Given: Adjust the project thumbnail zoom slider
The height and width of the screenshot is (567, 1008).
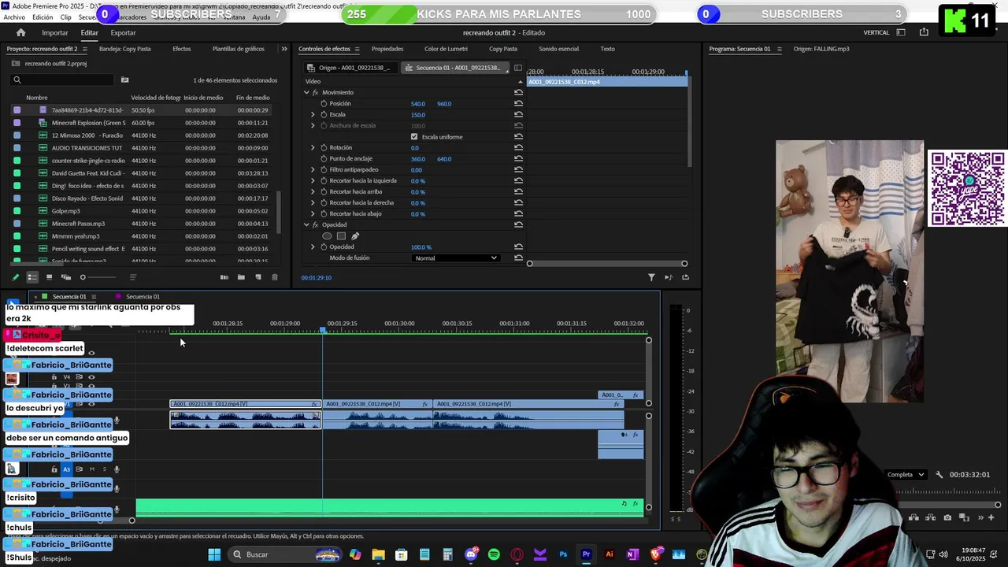Looking at the screenshot, I should pyautogui.click(x=98, y=277).
